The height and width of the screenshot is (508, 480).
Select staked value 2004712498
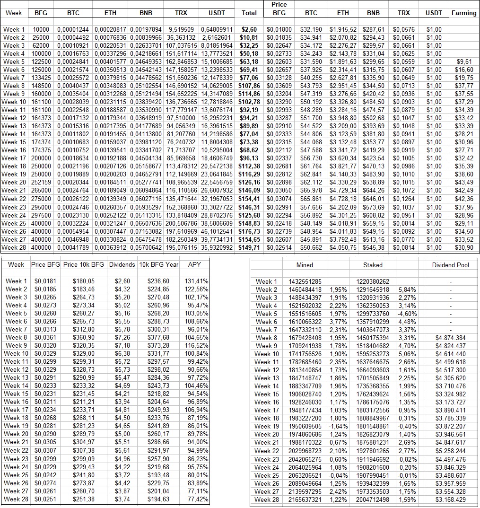373,499
